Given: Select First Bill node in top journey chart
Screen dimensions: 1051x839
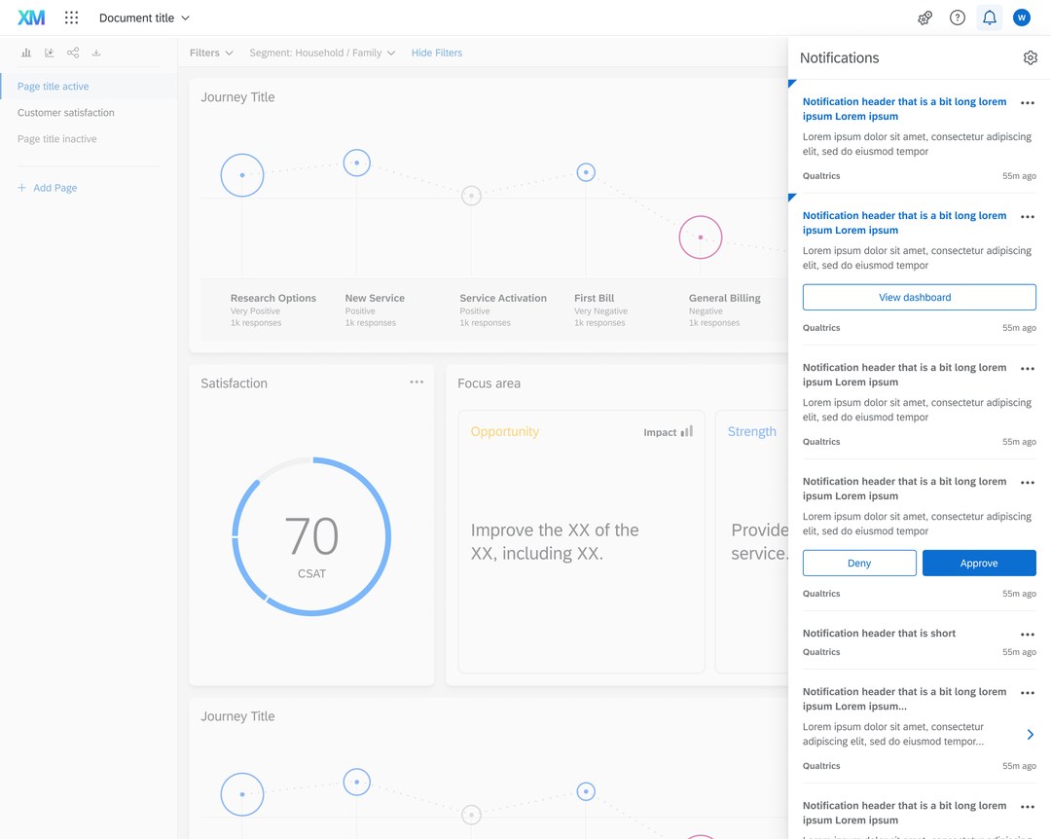Looking at the screenshot, I should point(586,172).
